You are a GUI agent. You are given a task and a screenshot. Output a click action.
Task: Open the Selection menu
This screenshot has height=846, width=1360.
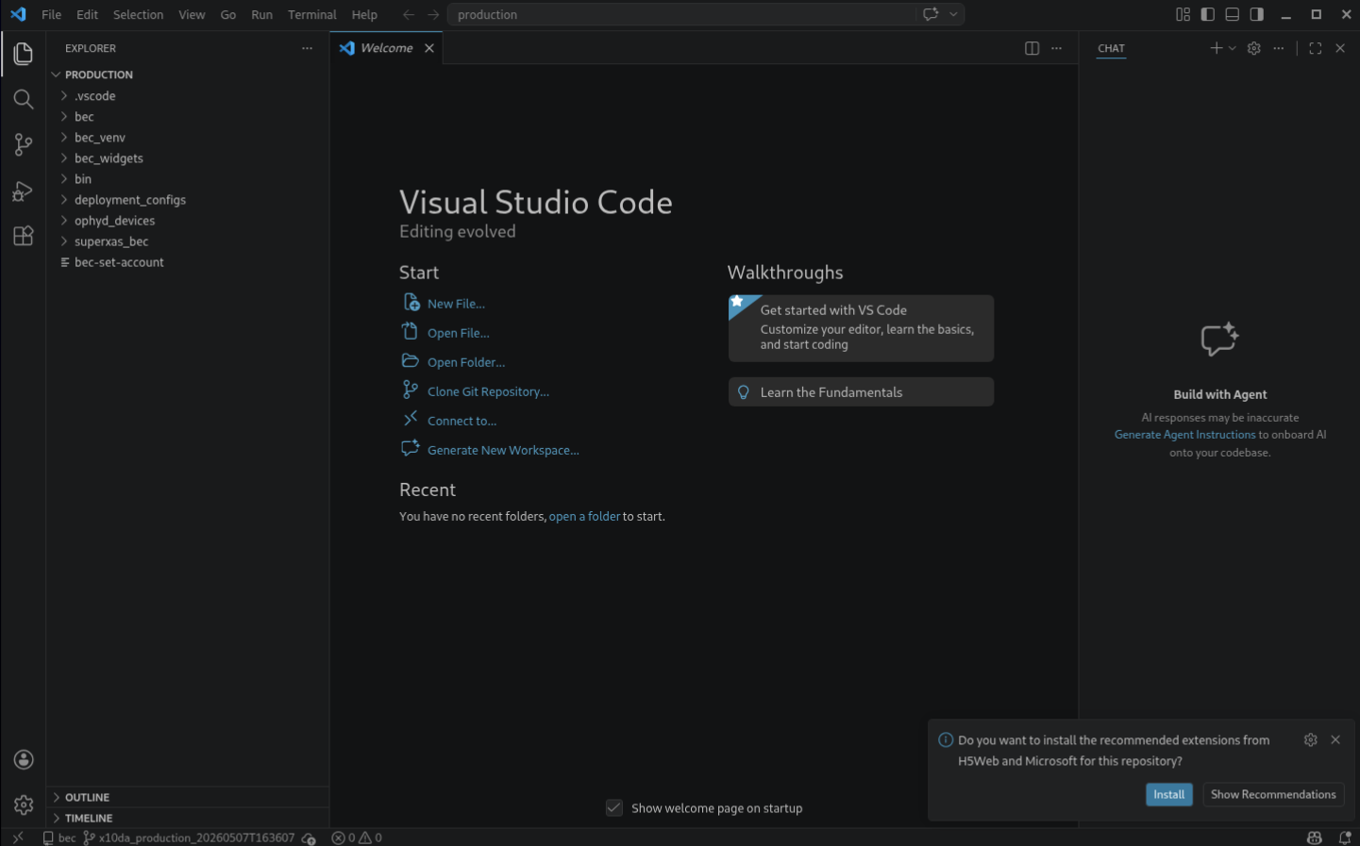(138, 14)
